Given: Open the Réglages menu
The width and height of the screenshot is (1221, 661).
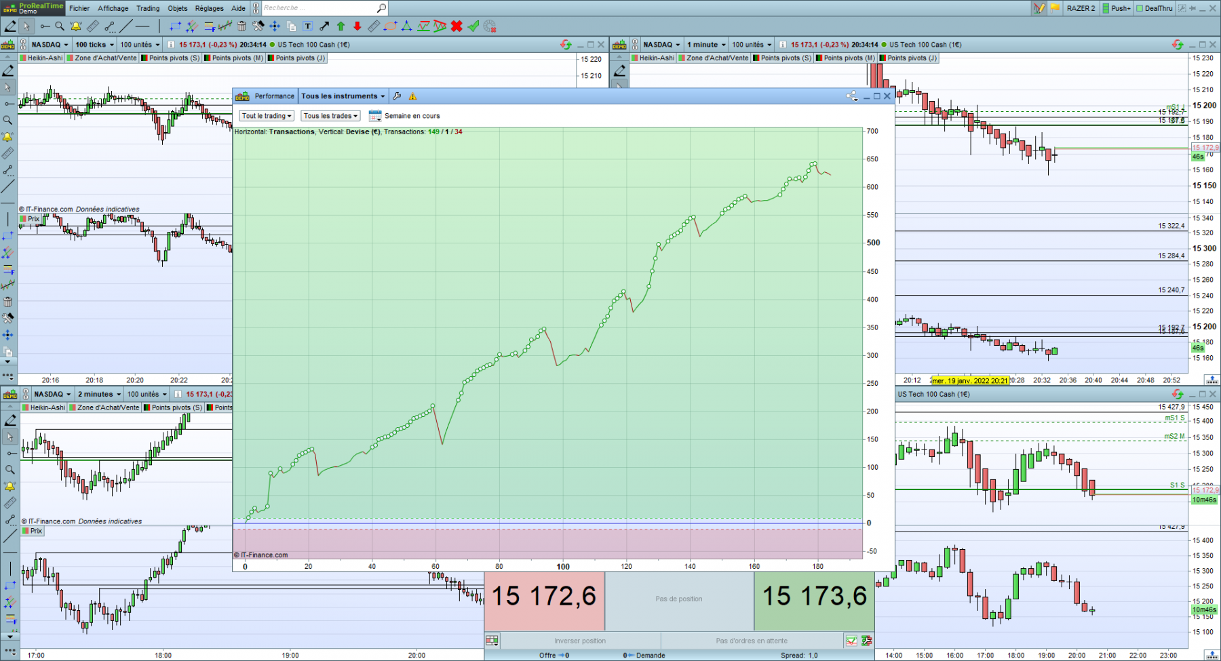Looking at the screenshot, I should click(x=209, y=8).
